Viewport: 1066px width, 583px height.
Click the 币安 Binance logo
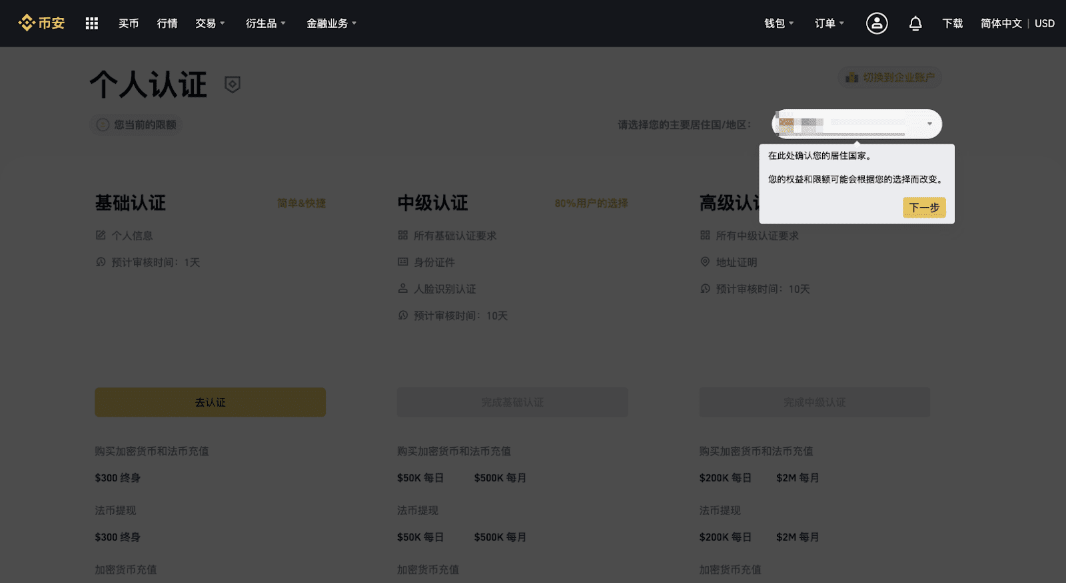coord(41,23)
